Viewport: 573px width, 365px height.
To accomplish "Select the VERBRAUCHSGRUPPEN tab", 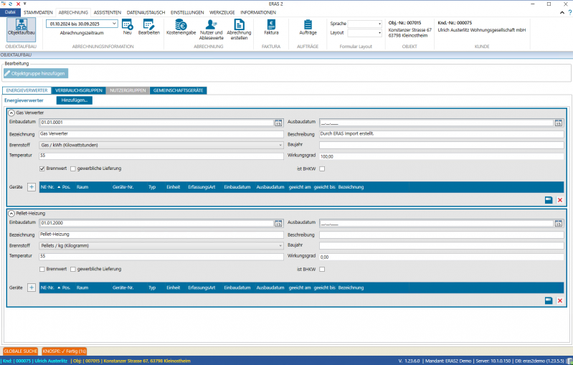I will [79, 90].
